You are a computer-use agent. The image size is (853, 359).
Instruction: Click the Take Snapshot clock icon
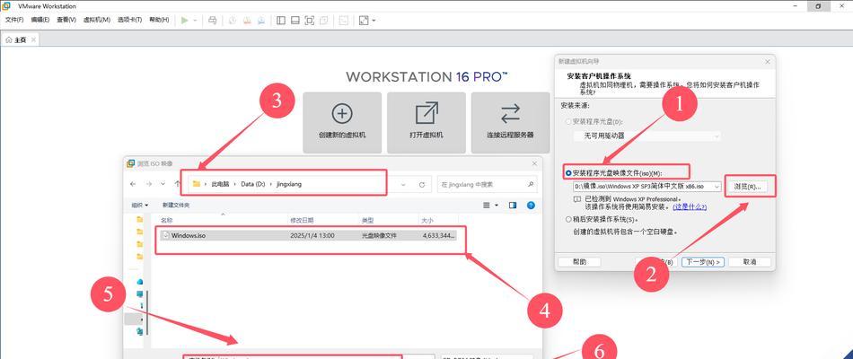tap(233, 20)
